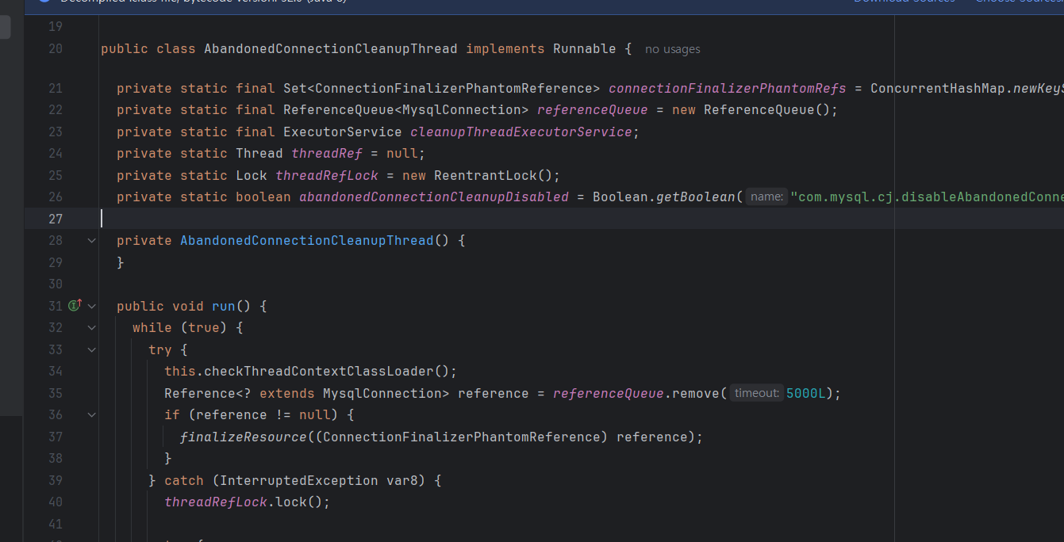Click the ReferenceQueue<MysqlConnection> type on line 22
Screen dimensions: 1064x542
[x=406, y=110]
